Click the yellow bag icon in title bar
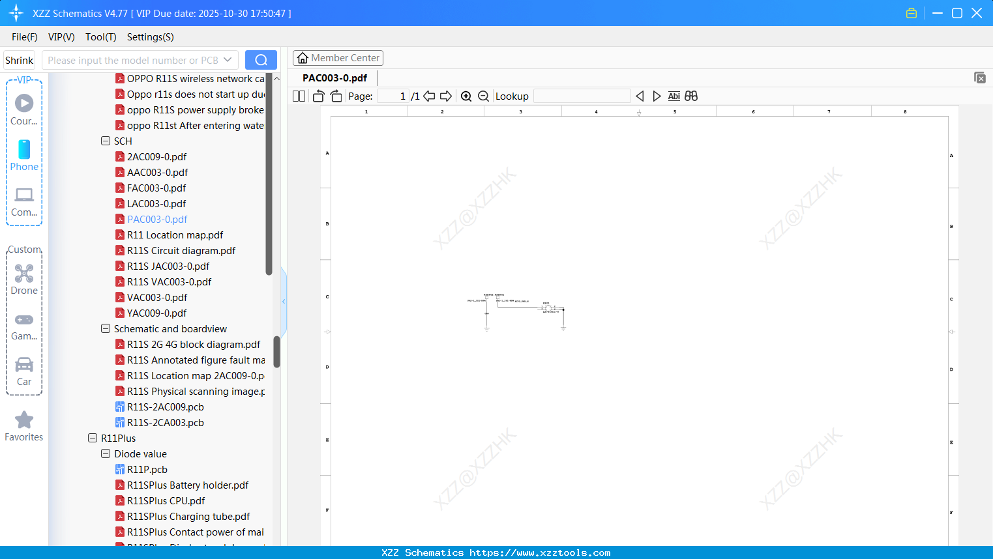This screenshot has height=559, width=993. pos(911,13)
